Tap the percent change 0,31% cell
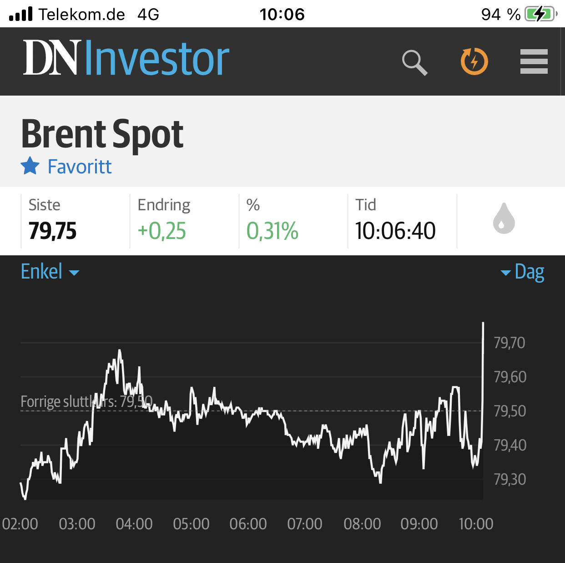The height and width of the screenshot is (563, 565). [x=293, y=221]
